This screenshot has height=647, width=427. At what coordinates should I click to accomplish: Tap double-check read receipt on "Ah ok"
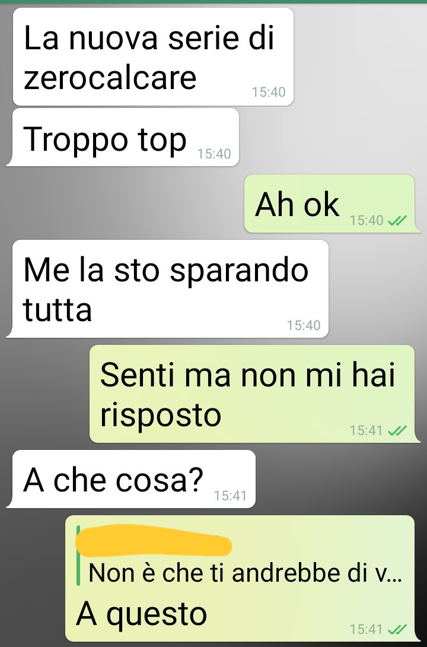tap(398, 221)
